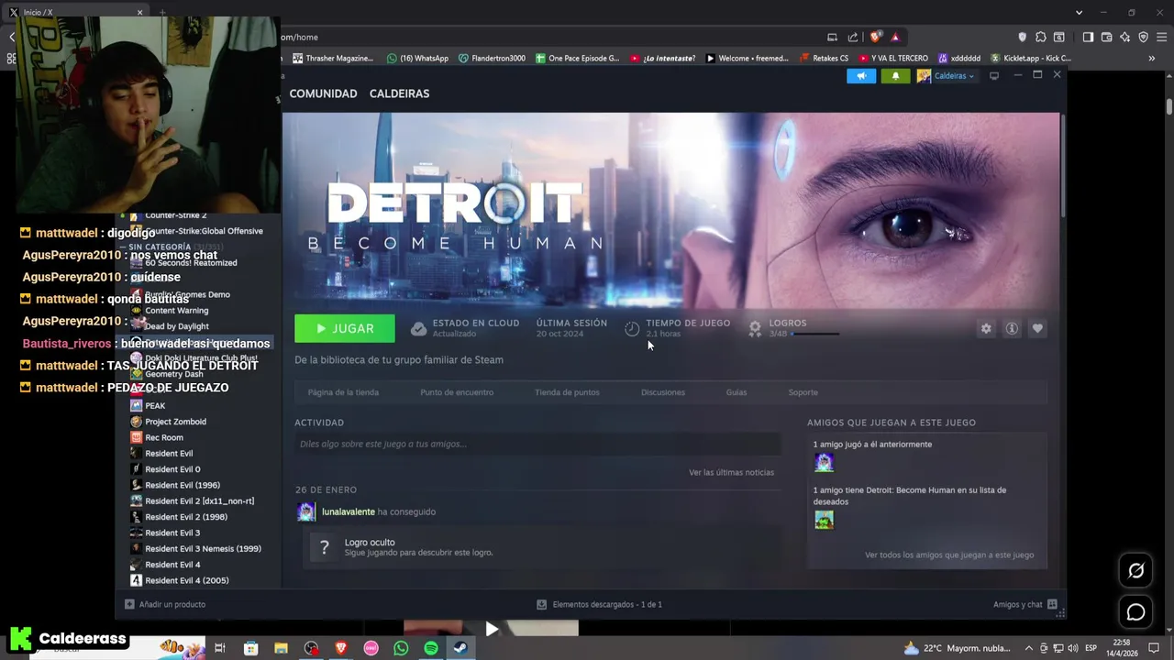This screenshot has height=660, width=1174.
Task: Open Amigos y chat panel
Action: point(1025,604)
